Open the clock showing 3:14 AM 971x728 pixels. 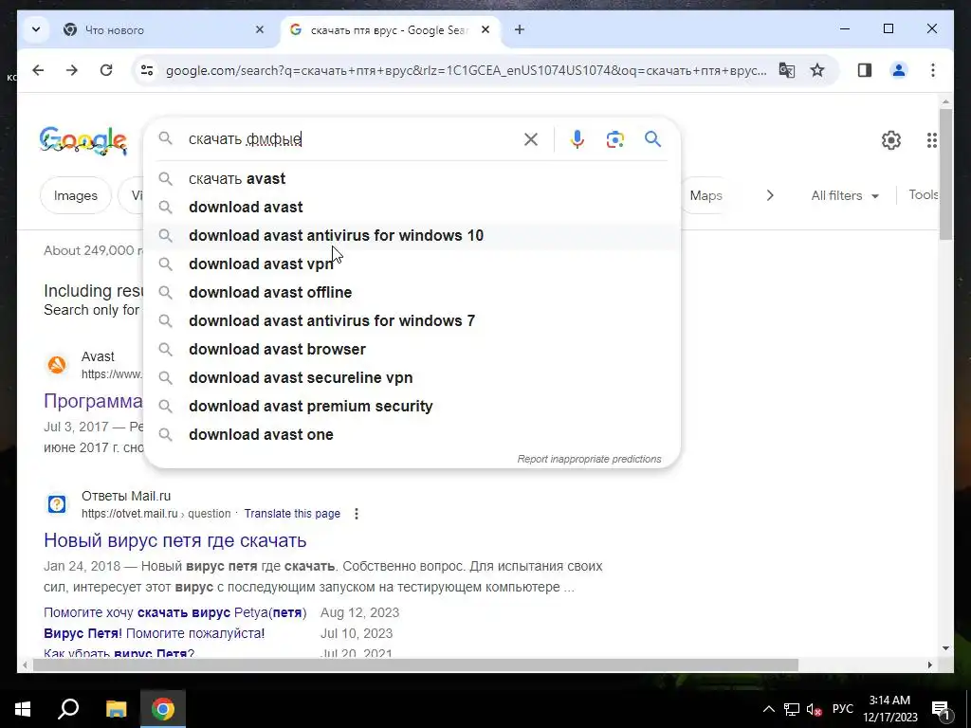(889, 709)
